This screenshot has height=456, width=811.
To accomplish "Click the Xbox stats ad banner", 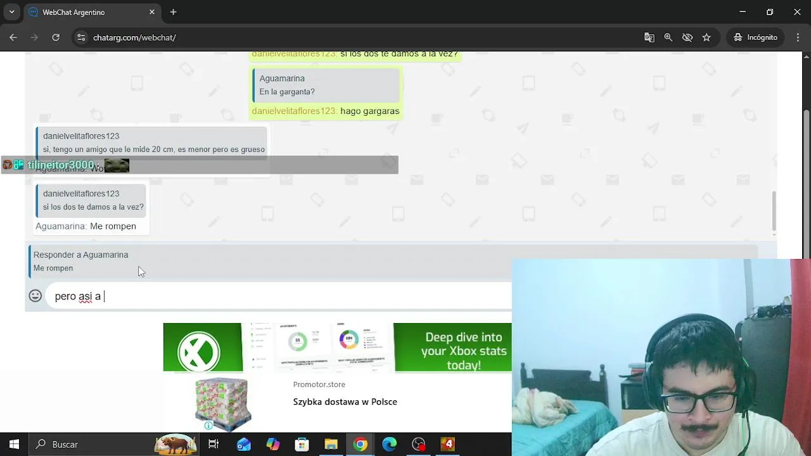I will pos(337,347).
